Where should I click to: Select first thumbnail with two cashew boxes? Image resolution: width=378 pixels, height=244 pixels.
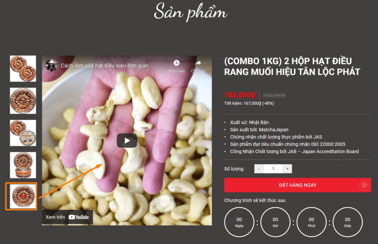[x=23, y=69]
